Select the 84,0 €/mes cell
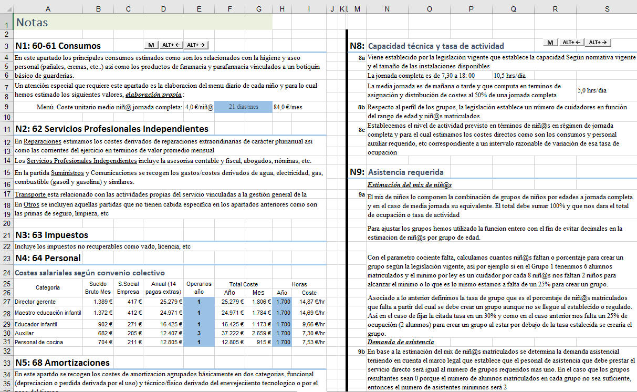The image size is (637, 392). pos(288,107)
